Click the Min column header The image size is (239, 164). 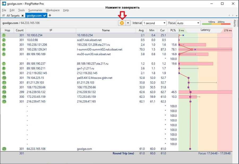point(152,30)
